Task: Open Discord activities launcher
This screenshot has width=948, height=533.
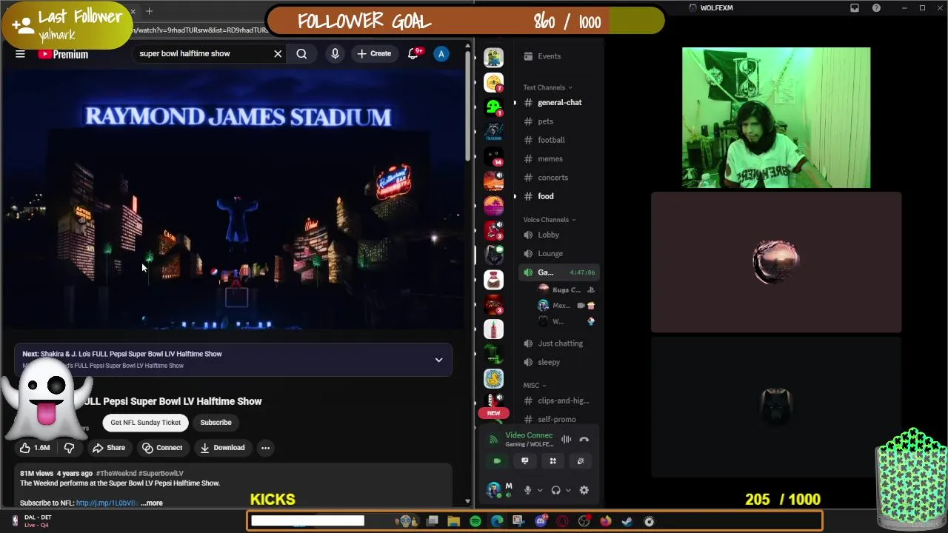Action: coord(553,460)
